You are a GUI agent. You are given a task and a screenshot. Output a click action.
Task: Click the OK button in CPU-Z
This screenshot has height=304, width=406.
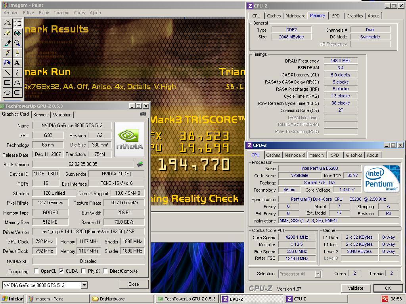point(388,288)
